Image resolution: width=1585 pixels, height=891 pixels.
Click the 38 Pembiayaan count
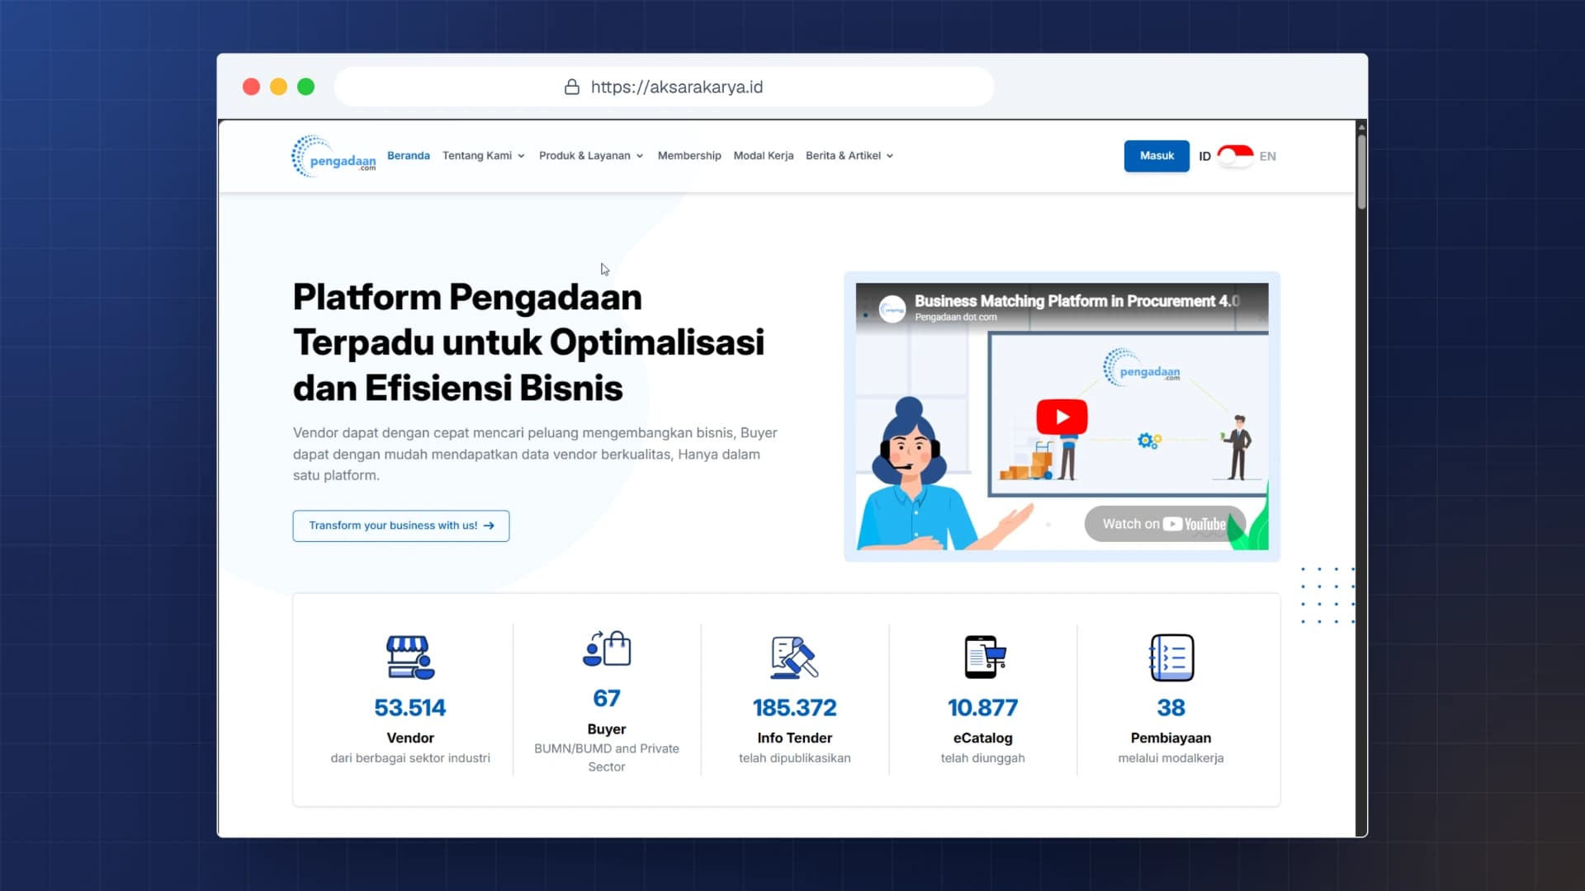coord(1171,708)
